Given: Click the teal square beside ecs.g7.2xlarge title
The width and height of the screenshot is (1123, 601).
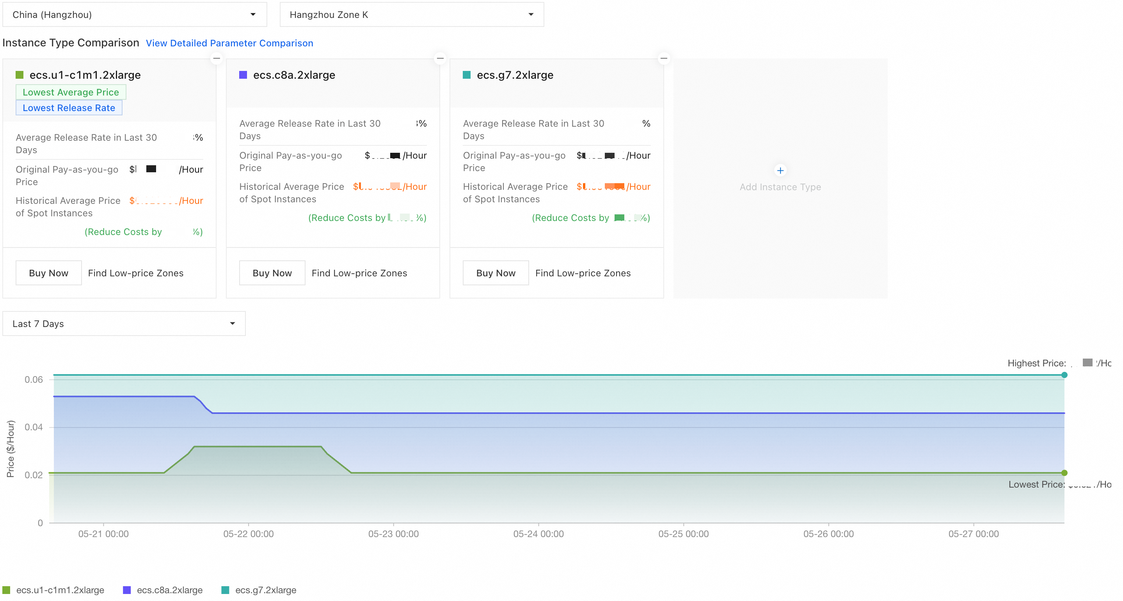Looking at the screenshot, I should coord(466,75).
